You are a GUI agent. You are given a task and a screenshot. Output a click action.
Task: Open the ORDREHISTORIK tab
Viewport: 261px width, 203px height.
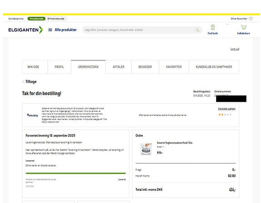point(89,67)
